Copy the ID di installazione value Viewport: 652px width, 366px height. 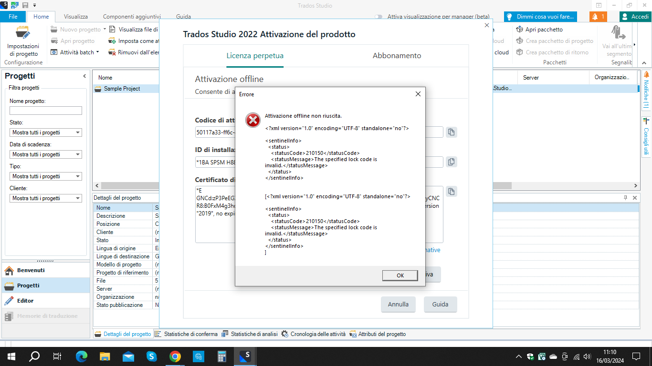451,163
